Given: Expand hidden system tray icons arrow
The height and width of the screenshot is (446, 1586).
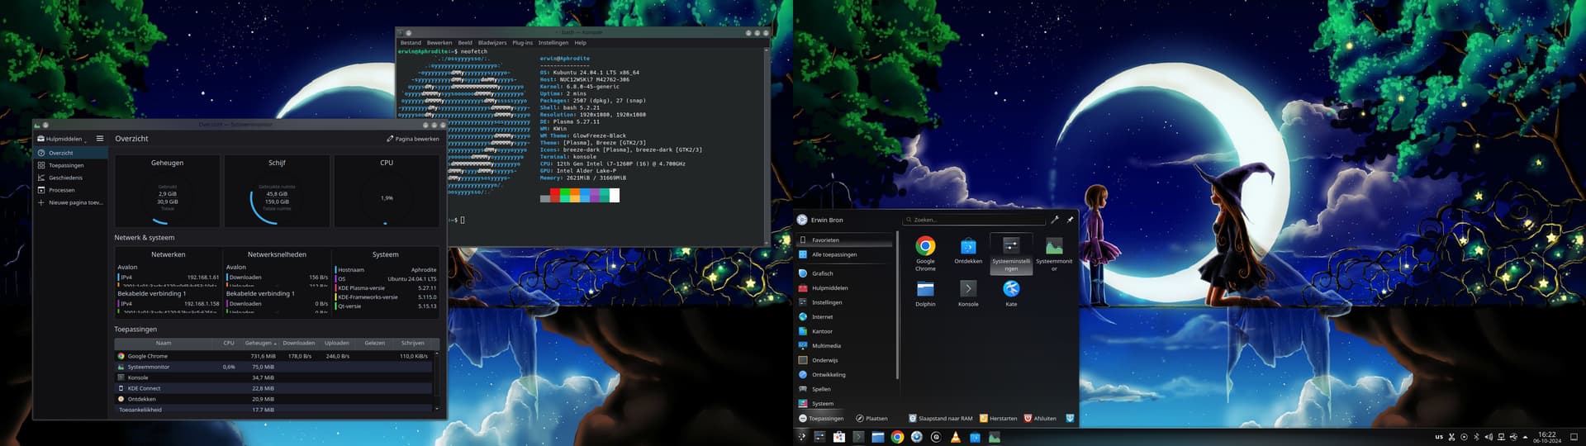Looking at the screenshot, I should tap(1525, 437).
